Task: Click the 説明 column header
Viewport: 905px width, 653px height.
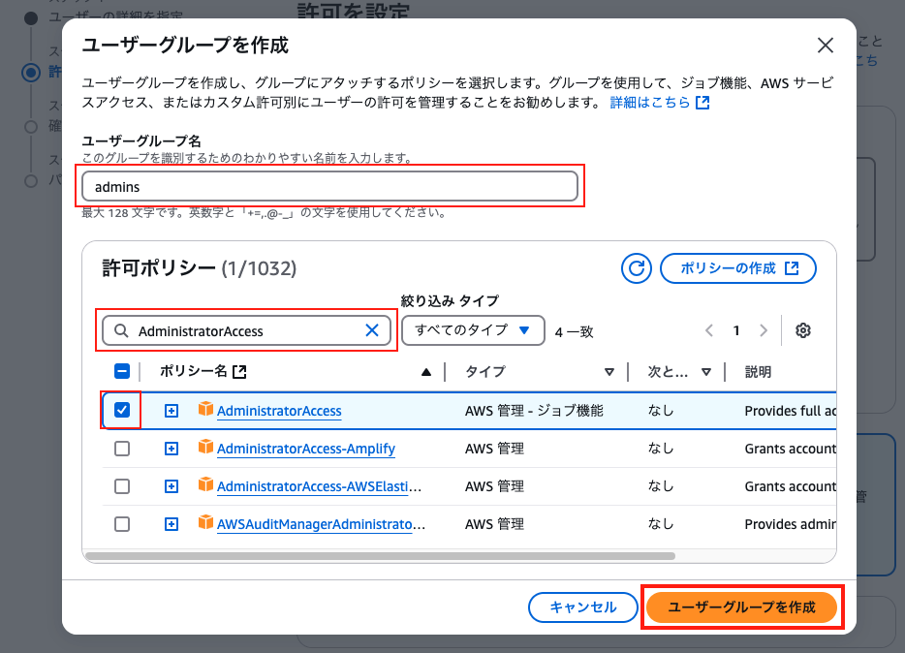Action: (x=758, y=371)
